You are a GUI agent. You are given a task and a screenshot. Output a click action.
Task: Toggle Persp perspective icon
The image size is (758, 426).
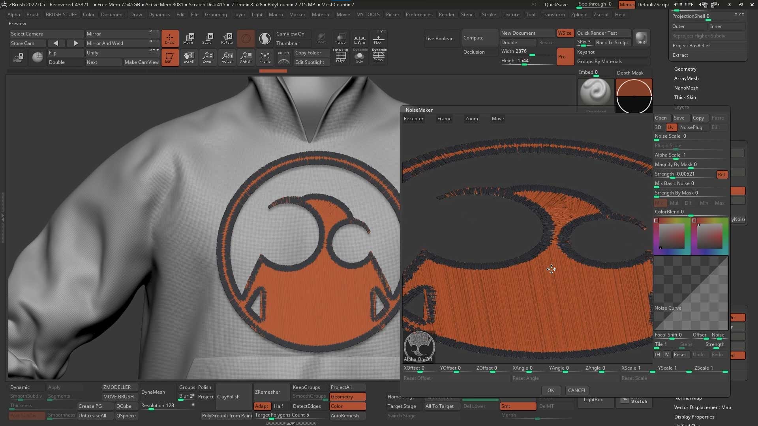tap(379, 56)
